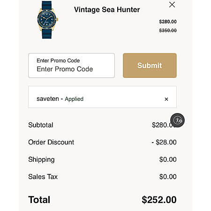Select the Vintage Sea Hunter title
211x211 pixels.
107,10
